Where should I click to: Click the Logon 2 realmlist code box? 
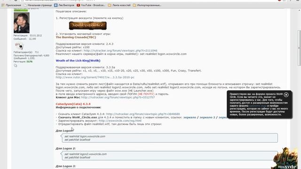pyautogui.click(x=170, y=155)
